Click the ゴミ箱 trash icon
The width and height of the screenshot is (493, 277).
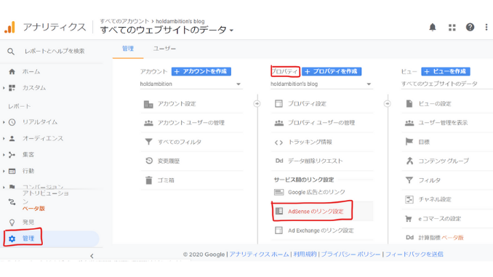(x=149, y=180)
